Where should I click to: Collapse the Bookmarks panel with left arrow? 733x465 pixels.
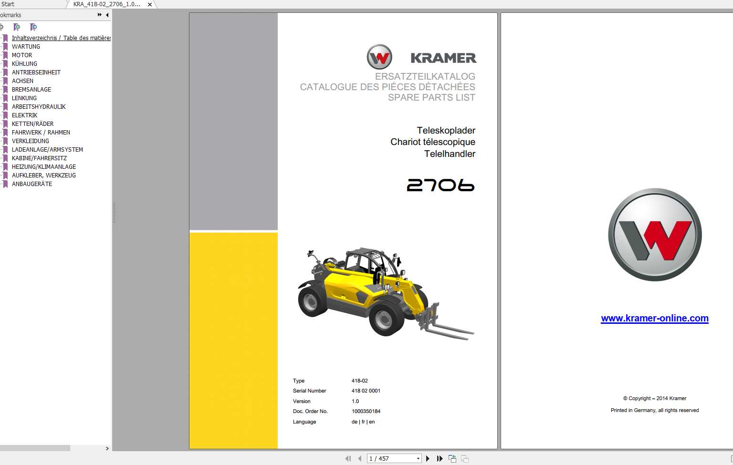pos(107,15)
